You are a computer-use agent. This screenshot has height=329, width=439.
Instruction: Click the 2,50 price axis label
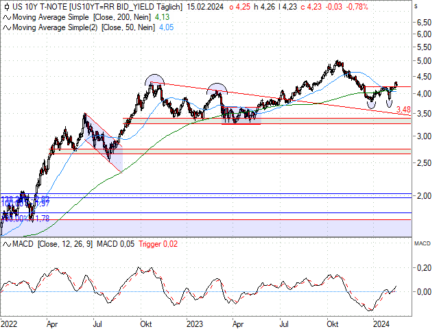(424, 163)
